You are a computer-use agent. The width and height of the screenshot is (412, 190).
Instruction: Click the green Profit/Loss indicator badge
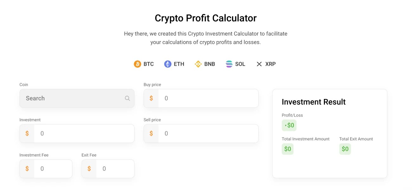click(289, 125)
